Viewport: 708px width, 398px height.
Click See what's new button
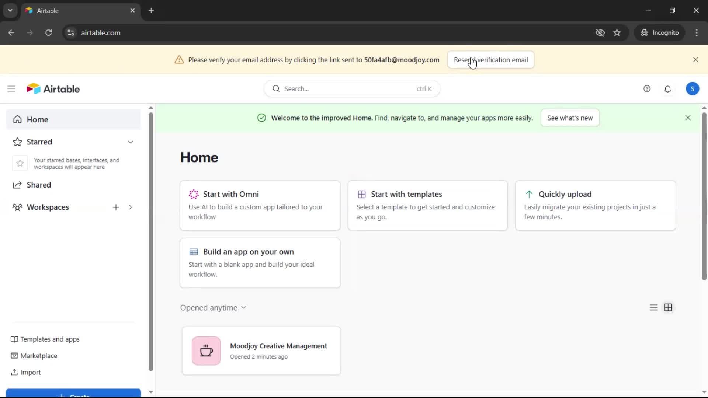(x=570, y=118)
